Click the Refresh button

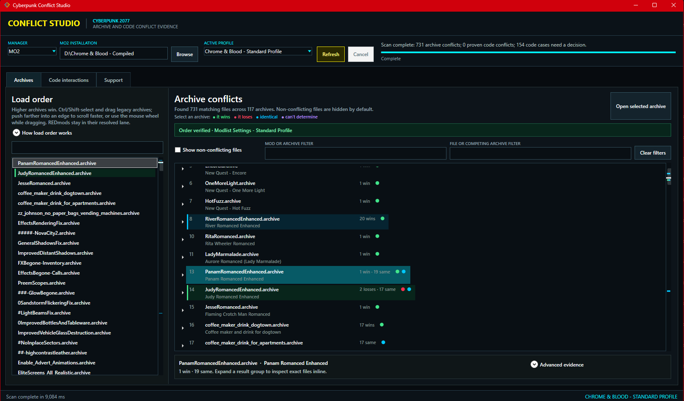(x=331, y=54)
